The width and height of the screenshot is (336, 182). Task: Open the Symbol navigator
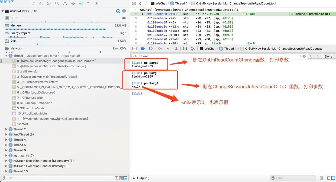pyautogui.click(x=49, y=4)
